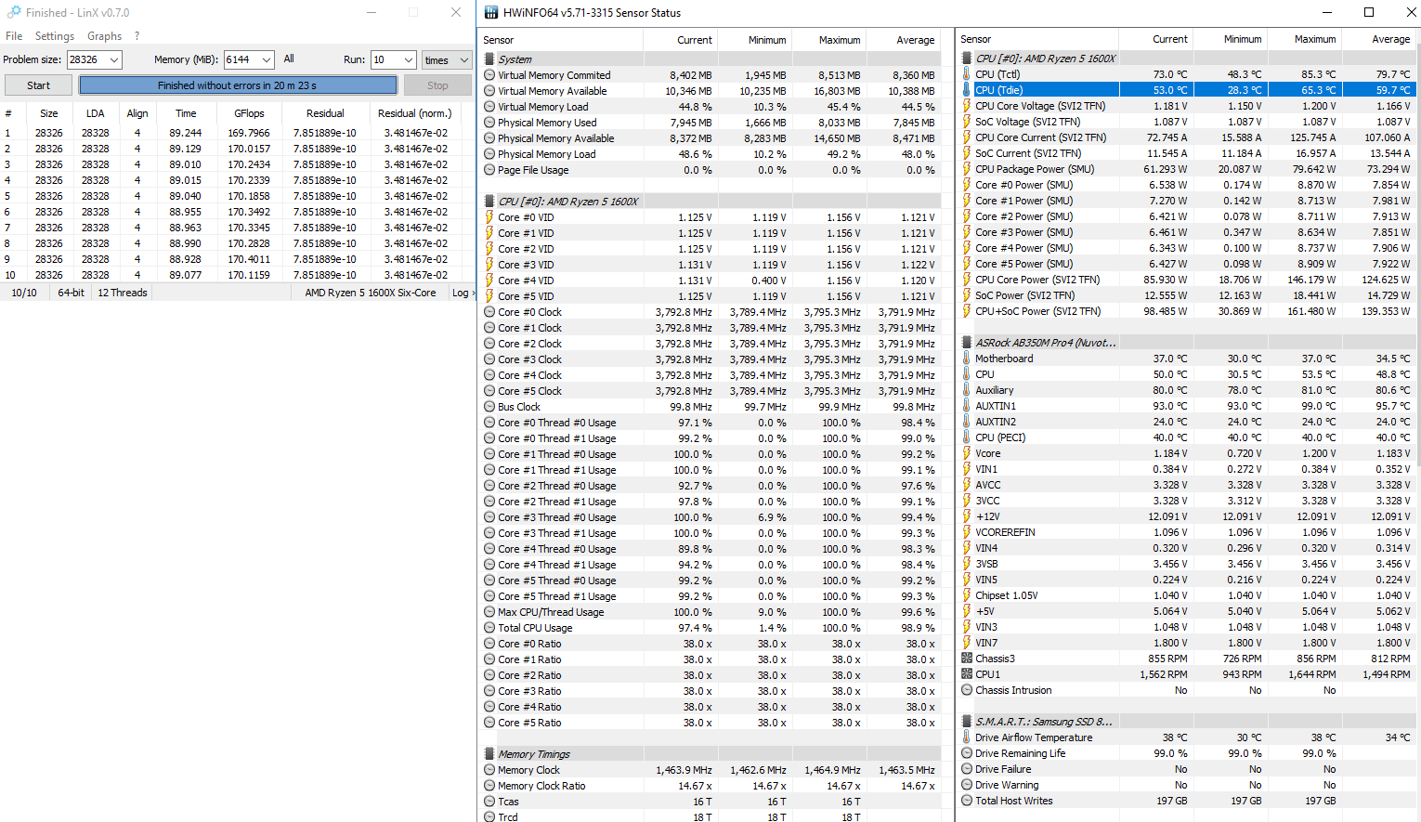Viewport: 1421px width, 822px height.
Task: Maximize the HWiNFO64 Sensor Status window
Action: [1369, 12]
